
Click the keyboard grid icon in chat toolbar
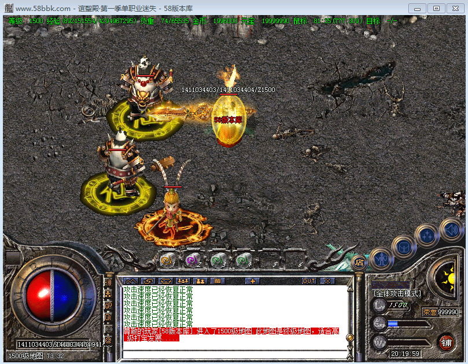[218, 281]
